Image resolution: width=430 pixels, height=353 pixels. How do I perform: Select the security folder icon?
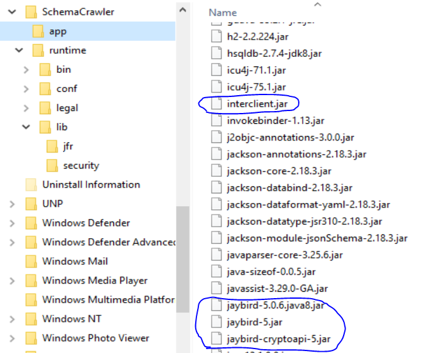52,165
